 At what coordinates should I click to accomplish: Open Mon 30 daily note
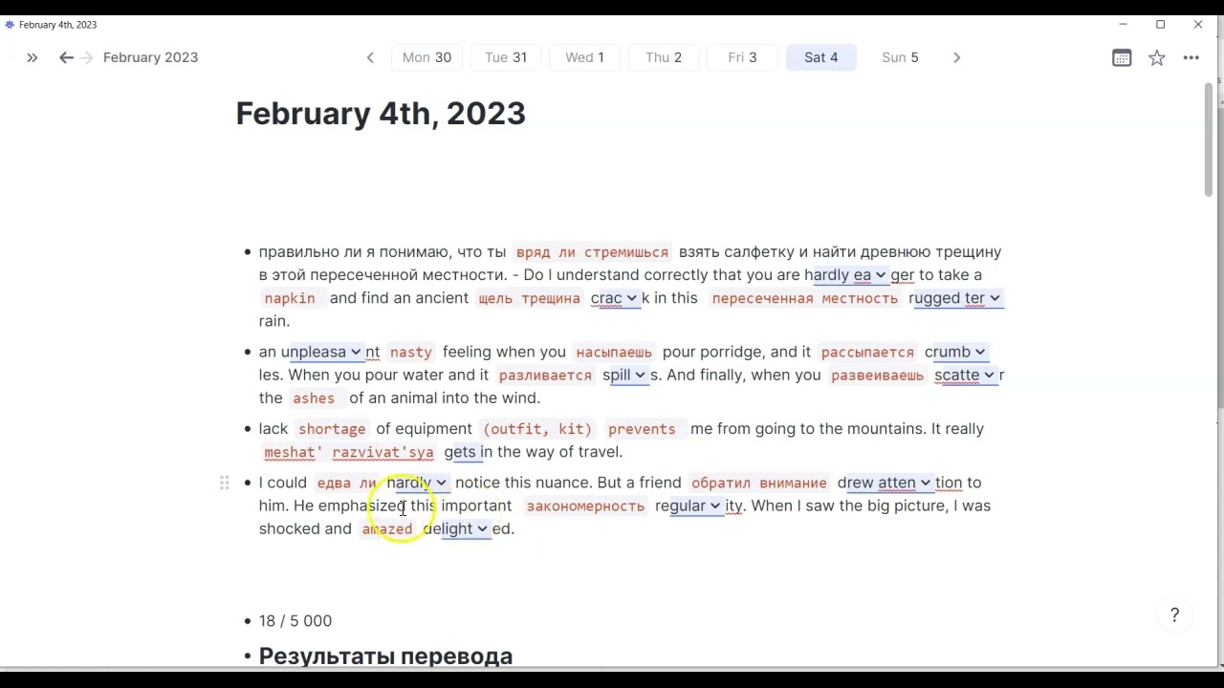coord(426,57)
